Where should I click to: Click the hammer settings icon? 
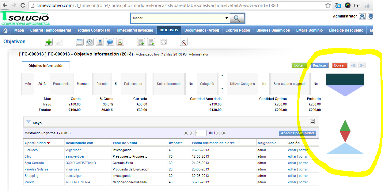pyautogui.click(x=184, y=42)
